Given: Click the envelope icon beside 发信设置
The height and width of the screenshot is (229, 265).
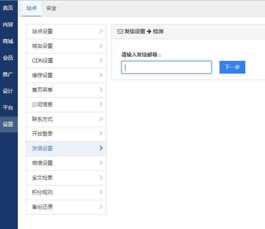Looking at the screenshot, I should [x=120, y=32].
